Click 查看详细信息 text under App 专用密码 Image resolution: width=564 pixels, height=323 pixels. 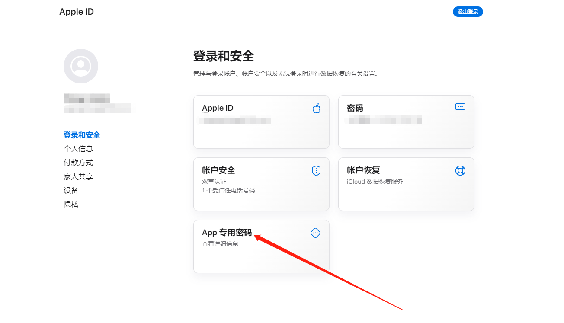point(220,244)
